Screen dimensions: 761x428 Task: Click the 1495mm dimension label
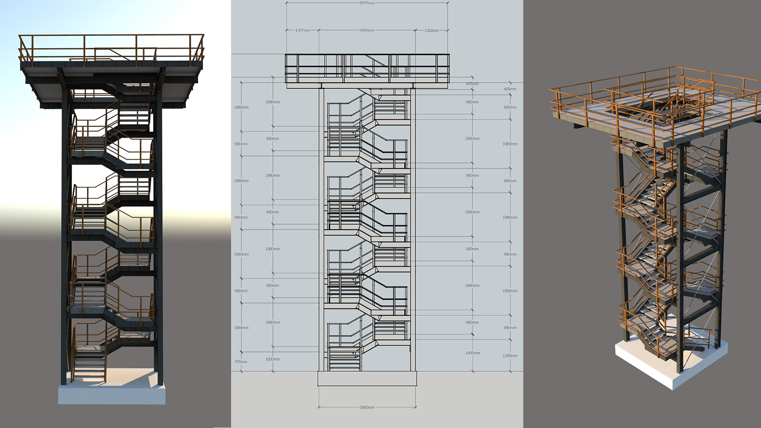(x=472, y=353)
